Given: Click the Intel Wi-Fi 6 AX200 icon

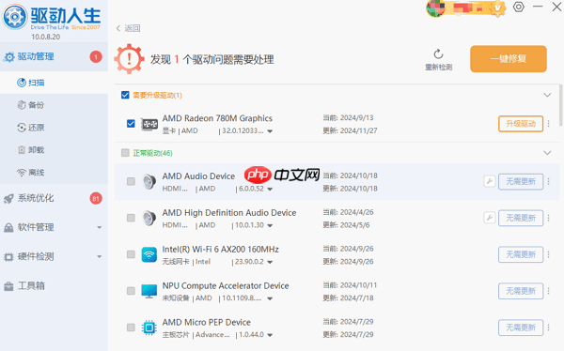Looking at the screenshot, I should tap(149, 254).
